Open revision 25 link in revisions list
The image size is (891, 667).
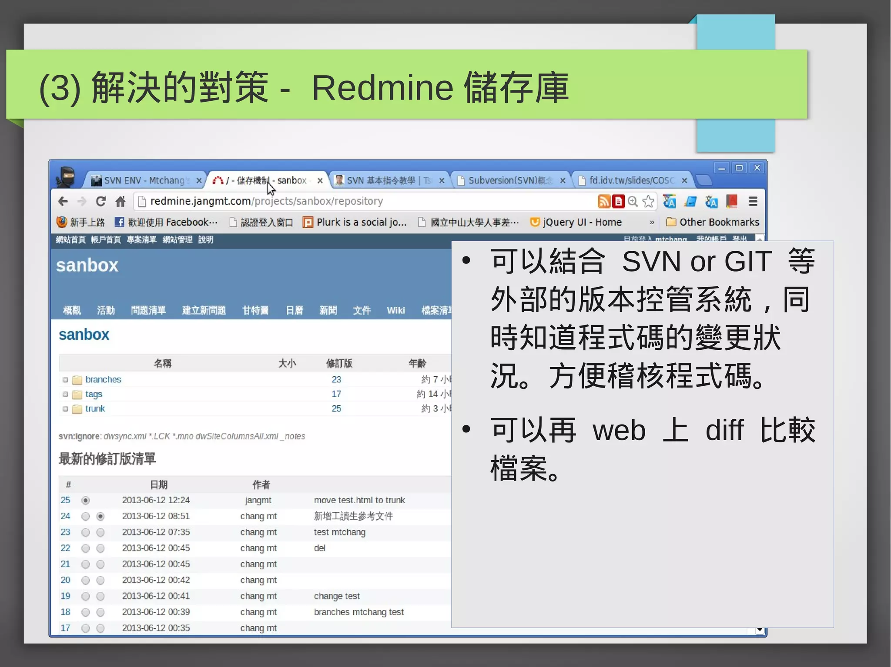coord(65,501)
